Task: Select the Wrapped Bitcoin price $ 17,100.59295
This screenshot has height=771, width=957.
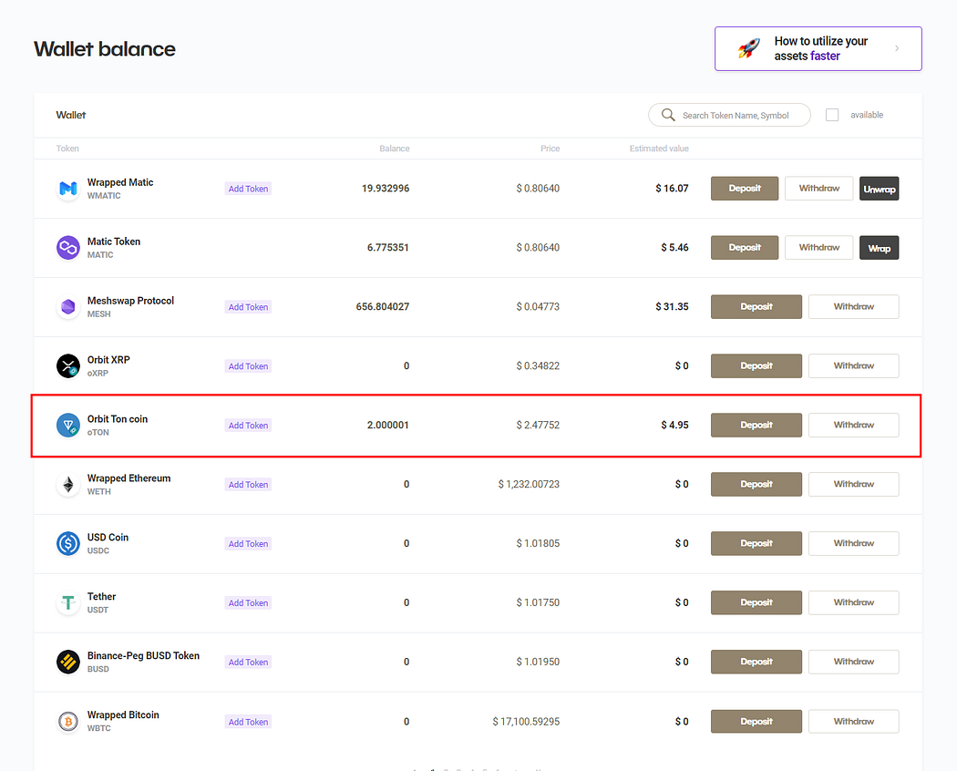Action: tap(526, 722)
